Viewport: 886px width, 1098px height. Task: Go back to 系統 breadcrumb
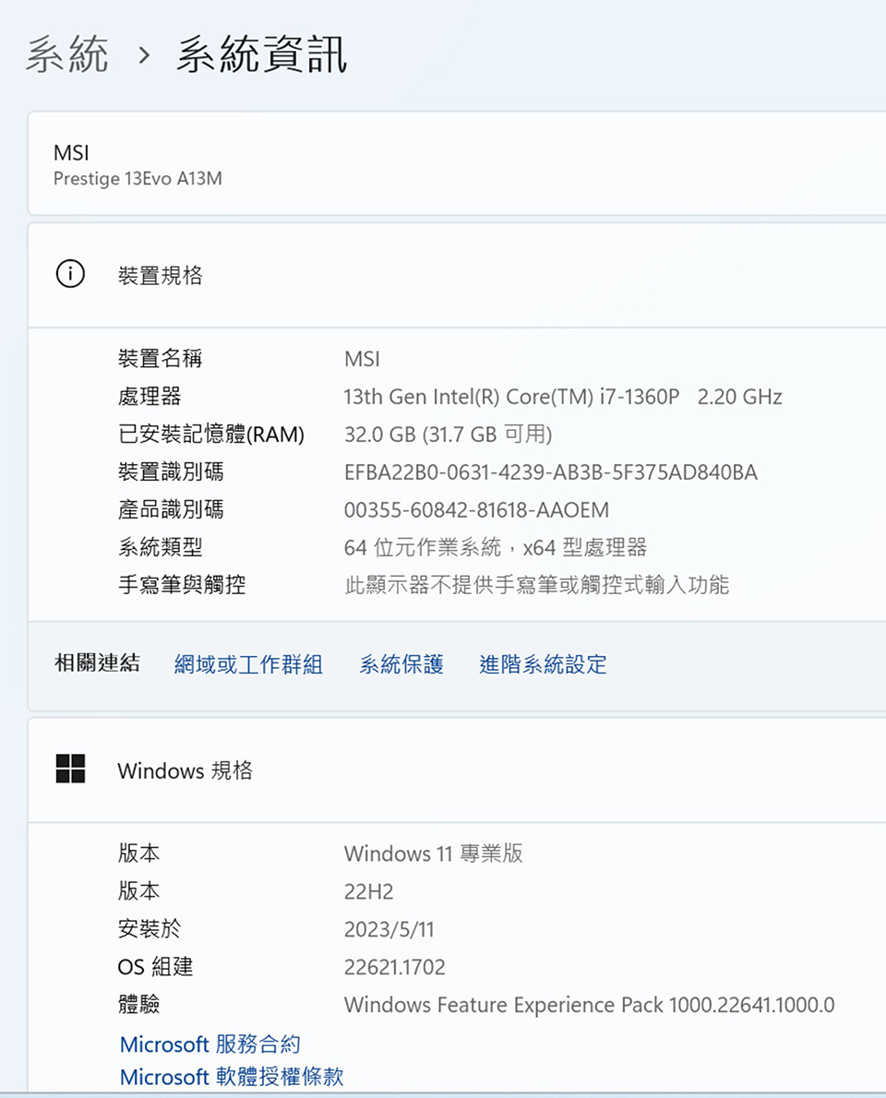coord(67,54)
